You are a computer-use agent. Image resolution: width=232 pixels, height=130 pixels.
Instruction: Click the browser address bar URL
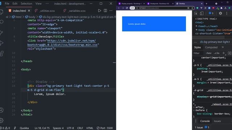(149, 8)
